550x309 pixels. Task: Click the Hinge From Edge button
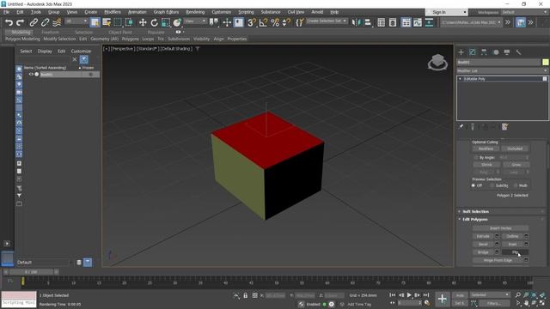click(x=498, y=260)
